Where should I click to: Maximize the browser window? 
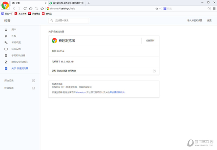pos(208,3)
